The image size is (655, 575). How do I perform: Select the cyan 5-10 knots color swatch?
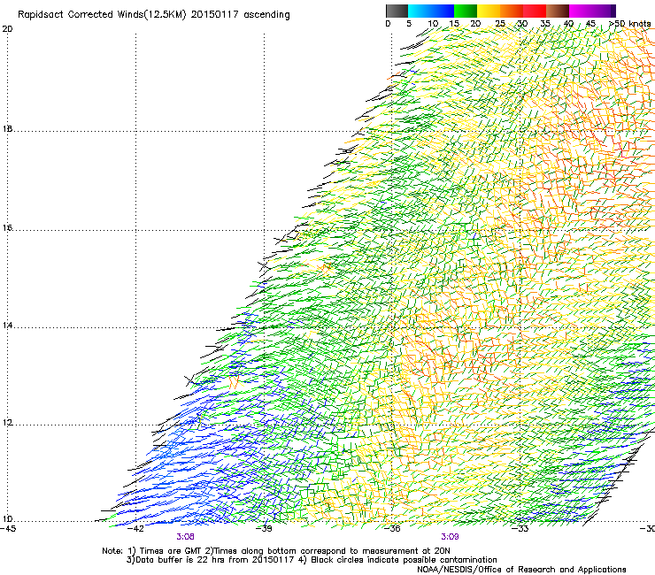[420, 11]
